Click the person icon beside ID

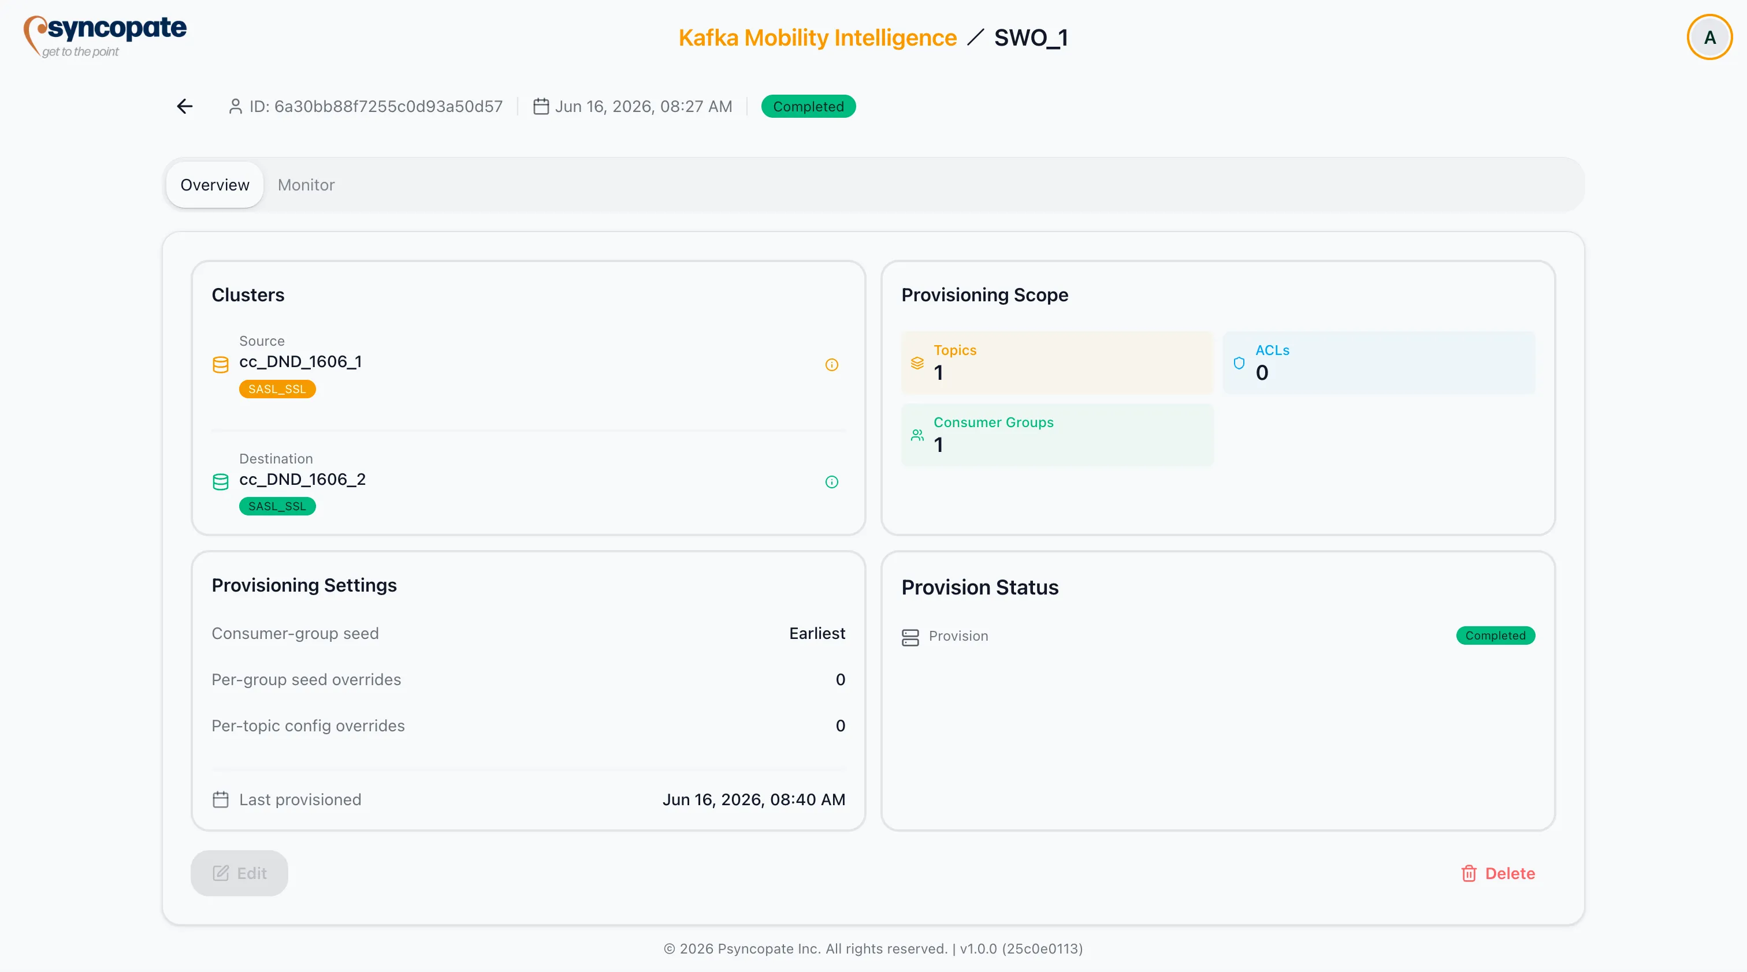(x=235, y=106)
